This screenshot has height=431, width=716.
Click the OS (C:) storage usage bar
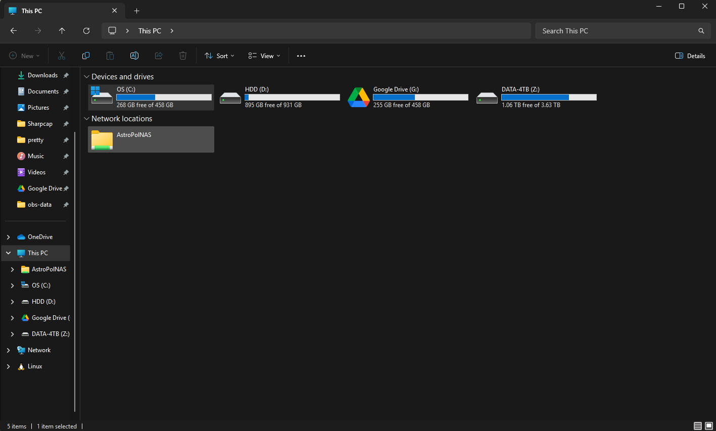(x=164, y=97)
